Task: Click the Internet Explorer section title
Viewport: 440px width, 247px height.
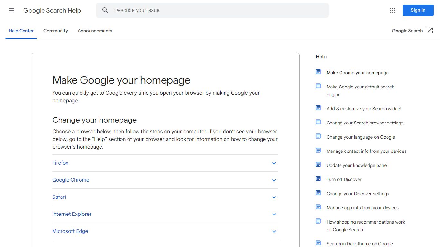Action: coord(72,214)
